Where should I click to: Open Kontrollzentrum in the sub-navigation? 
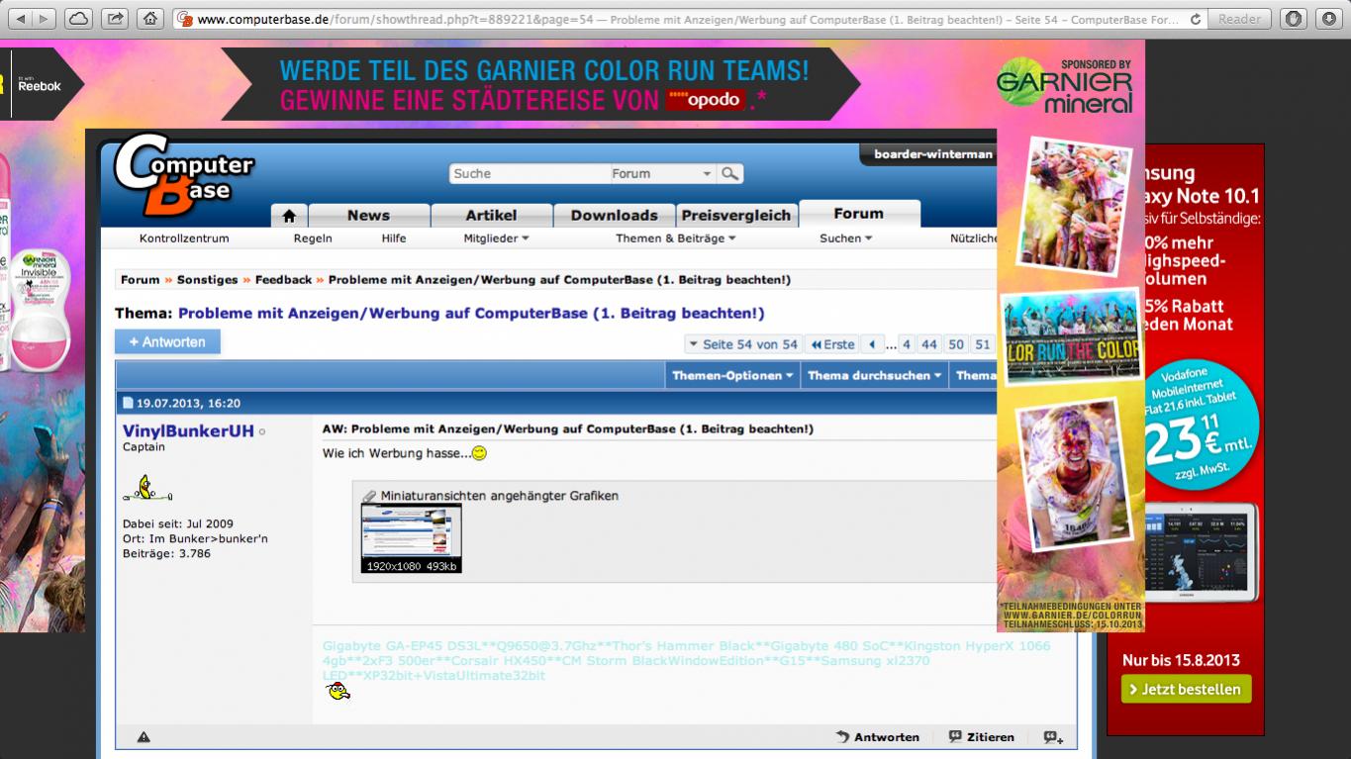point(184,238)
